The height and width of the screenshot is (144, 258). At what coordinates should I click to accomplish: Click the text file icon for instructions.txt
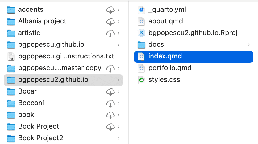(x=11, y=56)
